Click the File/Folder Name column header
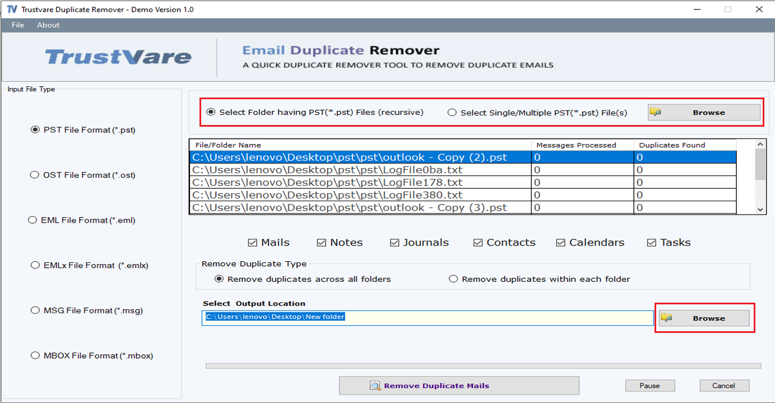 [x=360, y=145]
